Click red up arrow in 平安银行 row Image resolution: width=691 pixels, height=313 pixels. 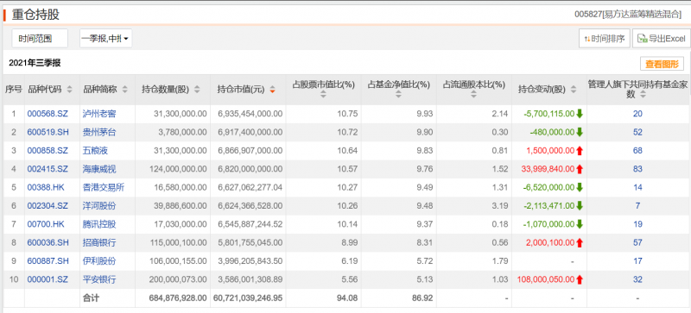tap(580, 279)
